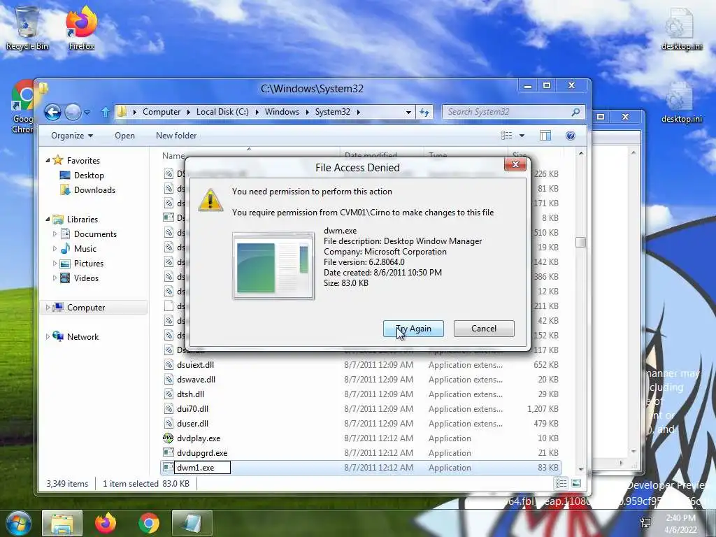Click the System32 breadcrumb segment
This screenshot has width=716, height=537.
pyautogui.click(x=332, y=112)
